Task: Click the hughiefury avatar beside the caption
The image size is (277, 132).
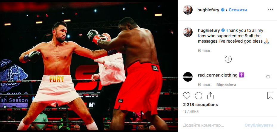Action: point(188,32)
